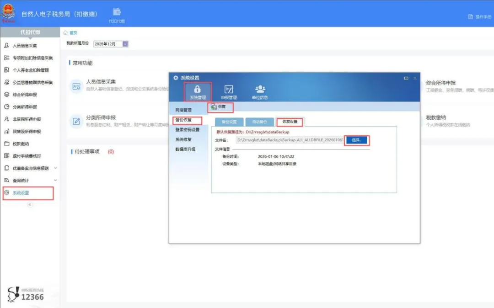The width and height of the screenshot is (494, 308).
Task: Click the 限售股所得申报 chart icon
Action: (6, 131)
